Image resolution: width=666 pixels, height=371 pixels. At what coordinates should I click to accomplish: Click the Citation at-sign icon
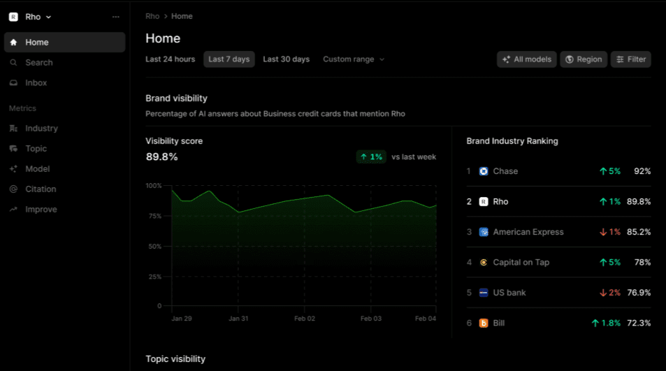point(13,189)
